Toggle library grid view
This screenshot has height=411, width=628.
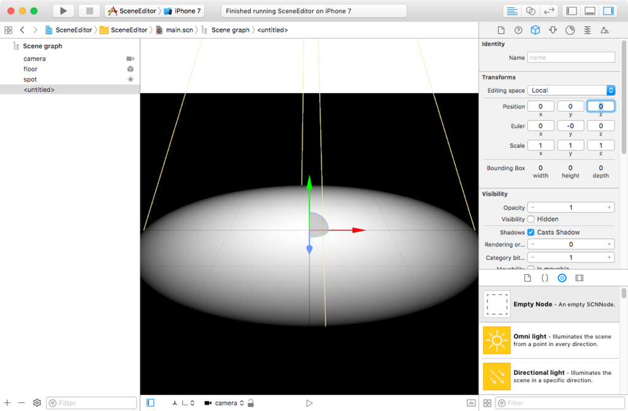coord(487,403)
